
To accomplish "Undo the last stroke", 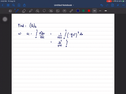I will [102, 5].
